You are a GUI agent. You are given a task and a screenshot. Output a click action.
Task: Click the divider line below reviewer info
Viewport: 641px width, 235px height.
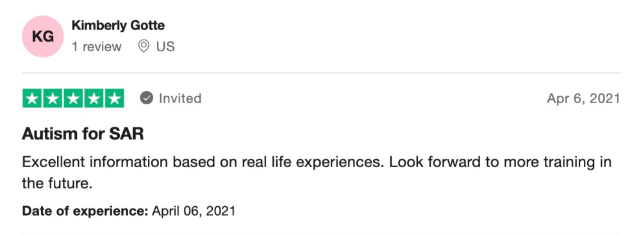tap(321, 73)
